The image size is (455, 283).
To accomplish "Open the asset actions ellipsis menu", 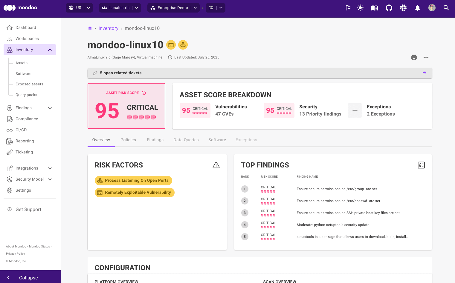I will [426, 57].
